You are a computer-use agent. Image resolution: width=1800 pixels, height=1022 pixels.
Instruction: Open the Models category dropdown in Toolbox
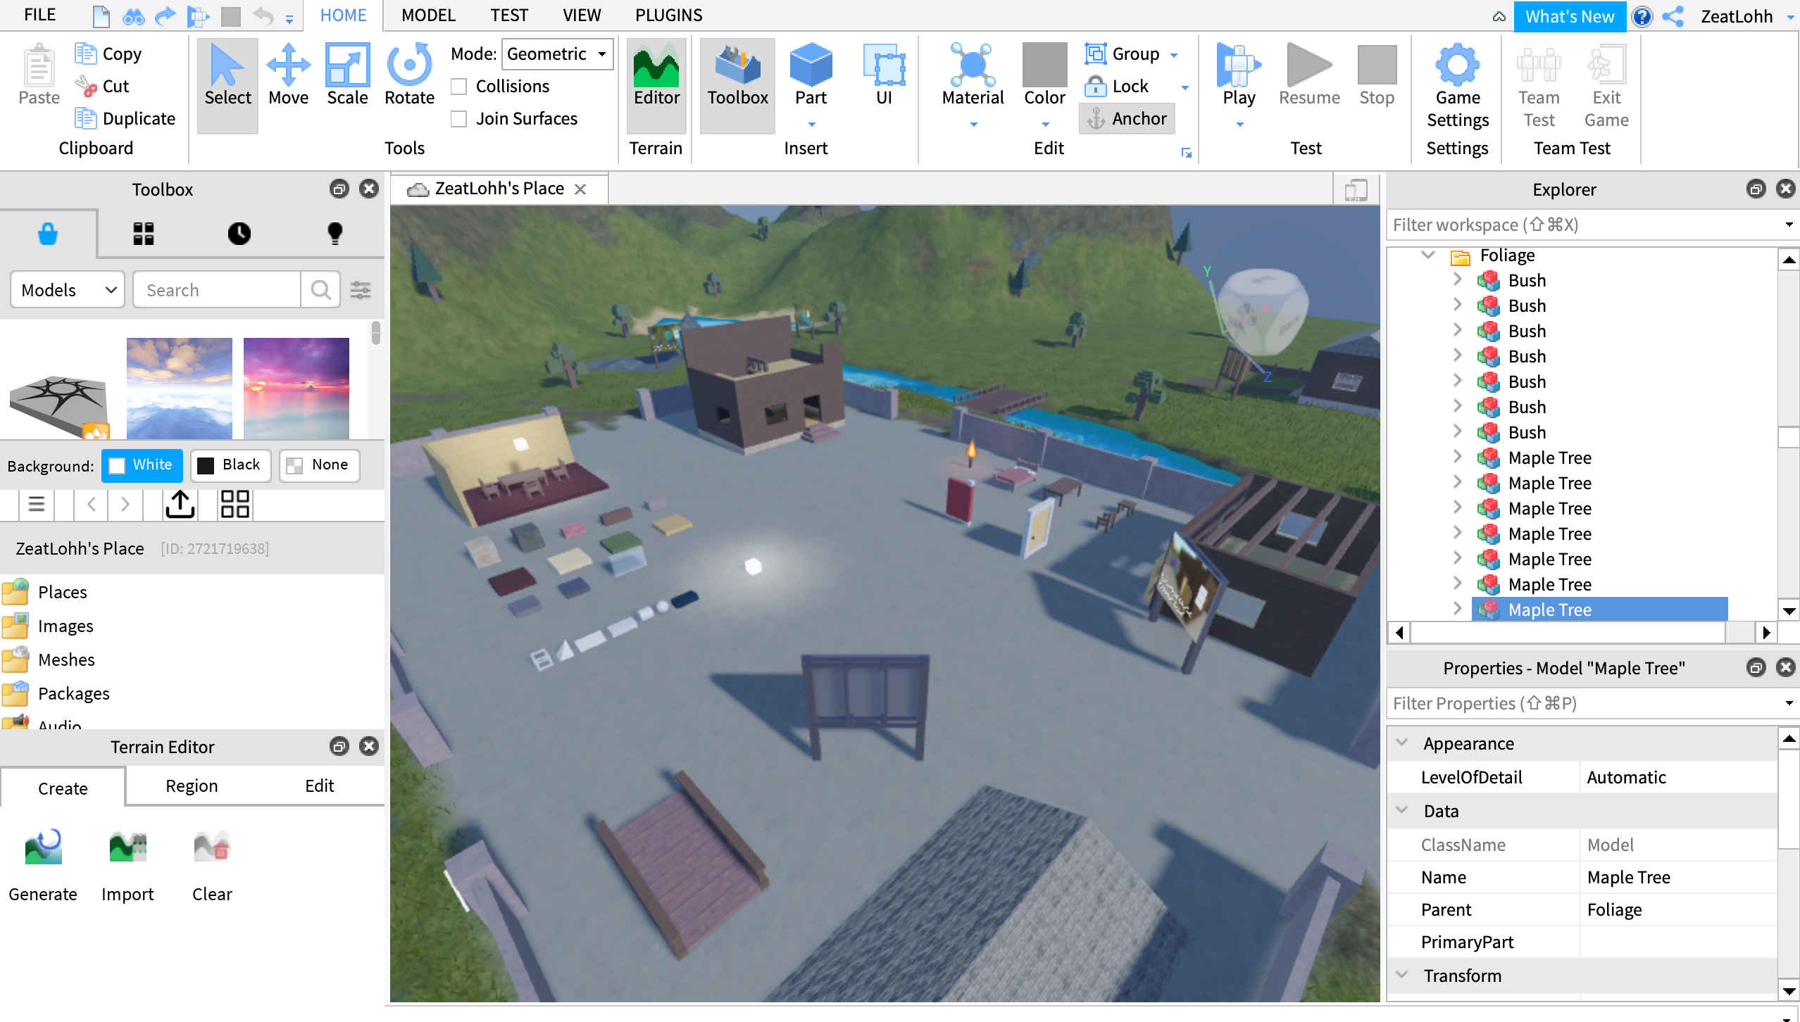66,289
